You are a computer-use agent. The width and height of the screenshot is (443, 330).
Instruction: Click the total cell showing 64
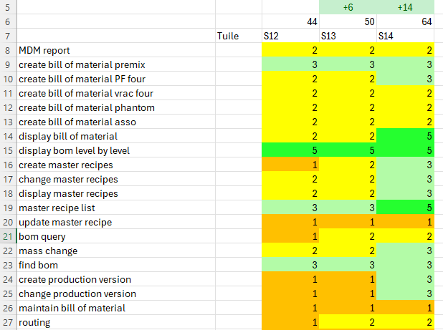click(x=405, y=21)
